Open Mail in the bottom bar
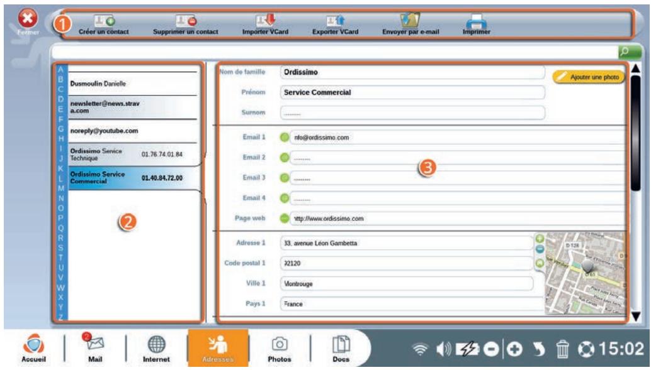Viewport: 651px width, 370px height. [95, 349]
